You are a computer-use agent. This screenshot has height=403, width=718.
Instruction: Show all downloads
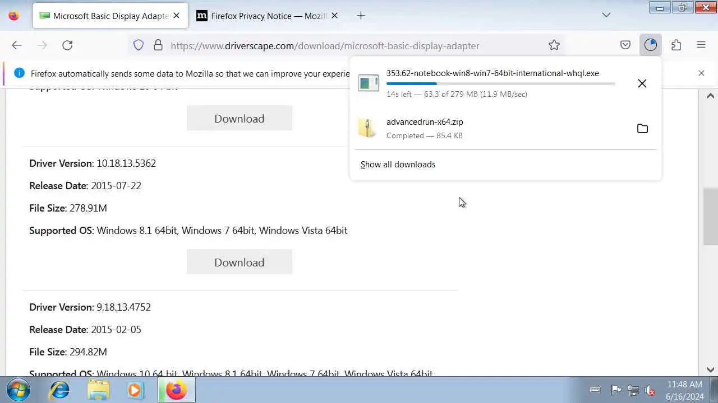(398, 165)
